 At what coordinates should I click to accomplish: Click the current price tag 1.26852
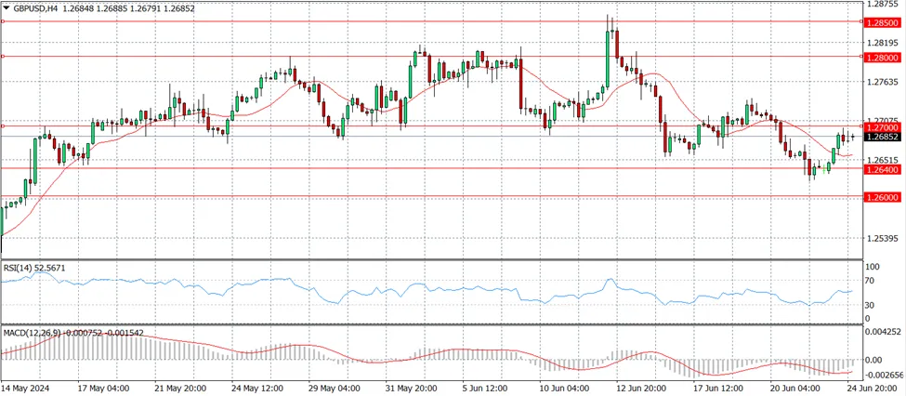(883, 137)
